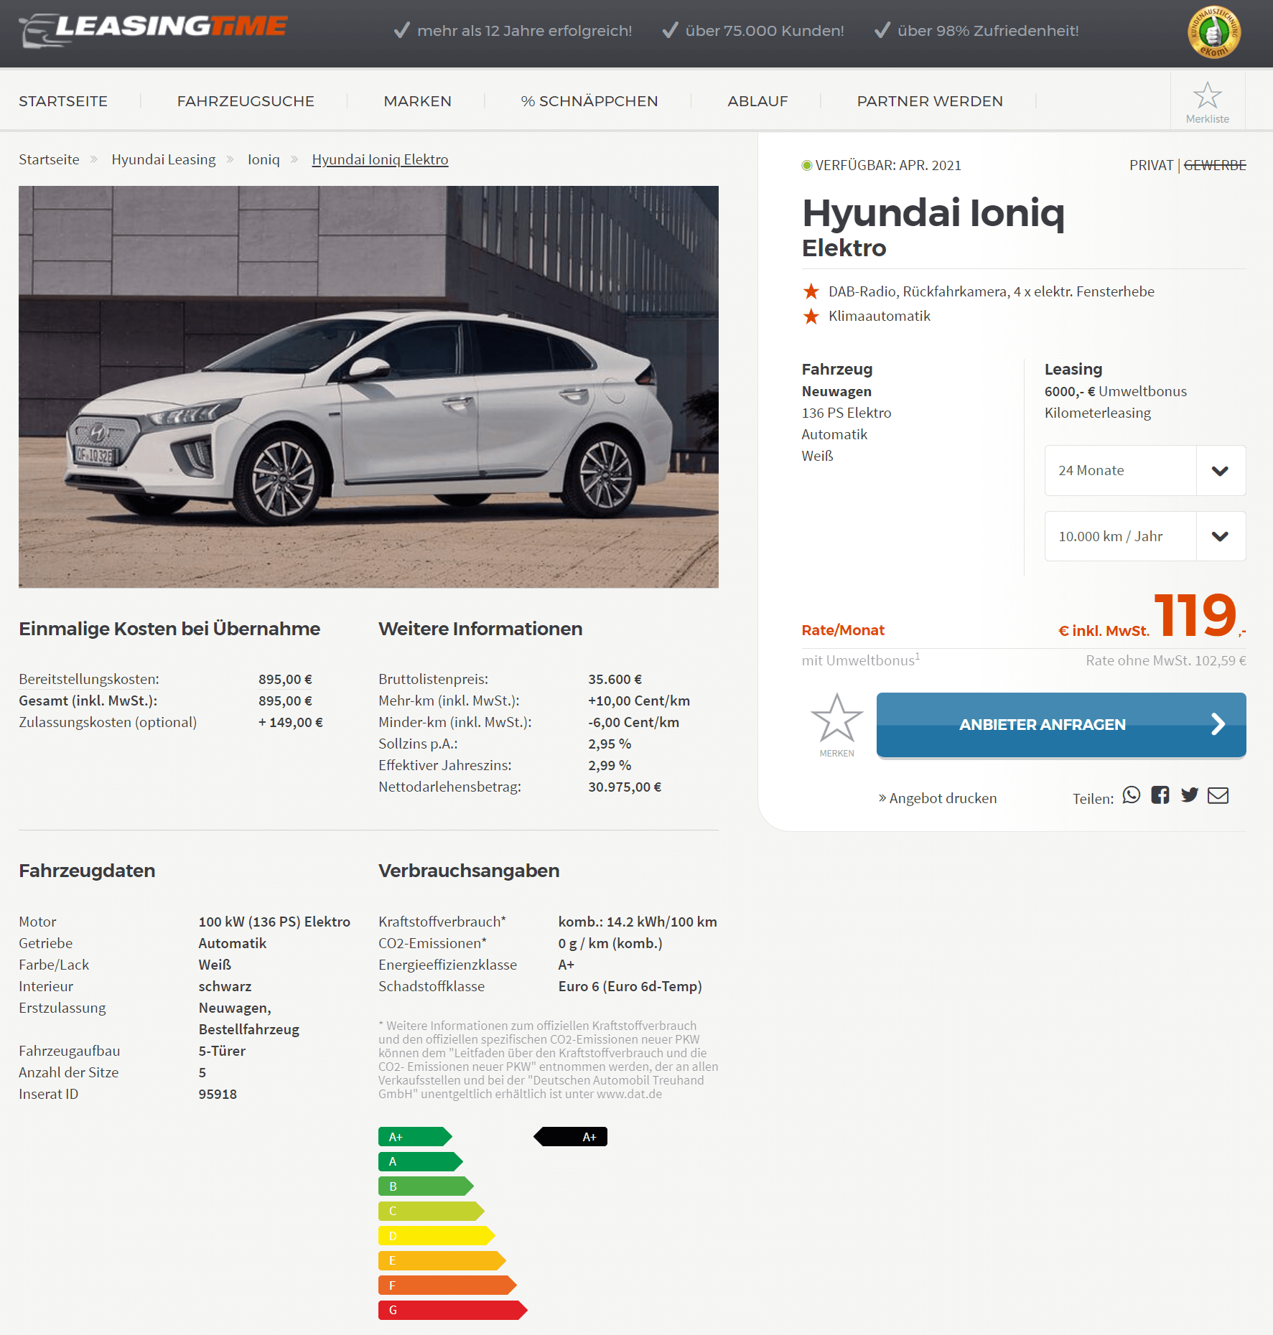
Task: Go to STARTSEITE in main navigation
Action: pos(63,101)
